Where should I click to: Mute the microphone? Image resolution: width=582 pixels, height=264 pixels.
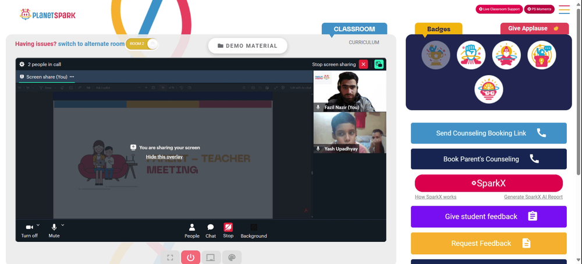coord(54,231)
